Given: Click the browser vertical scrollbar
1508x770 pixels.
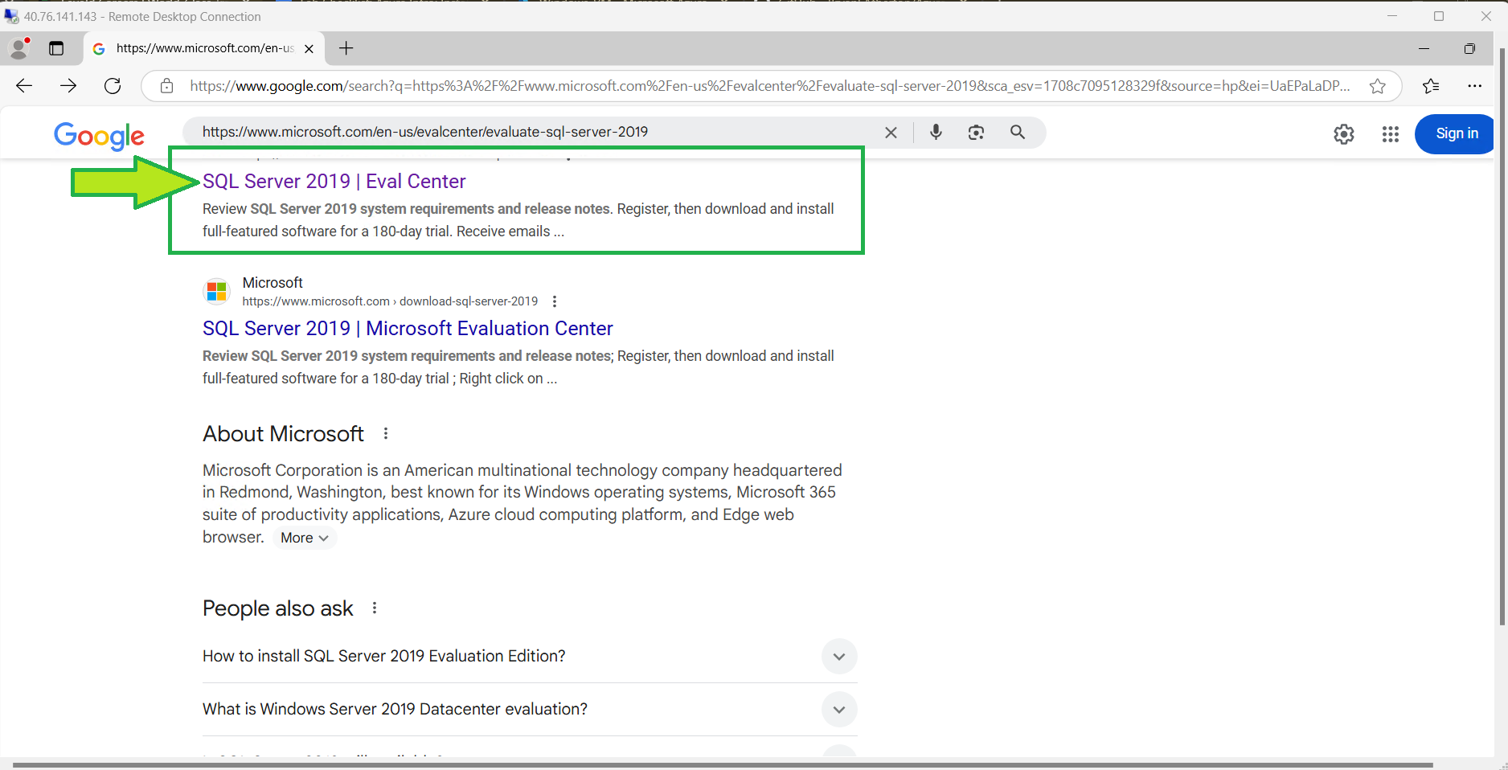Looking at the screenshot, I should [1502, 336].
